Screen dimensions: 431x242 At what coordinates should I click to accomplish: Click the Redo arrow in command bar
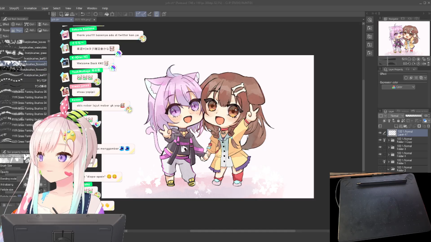tap(88, 14)
